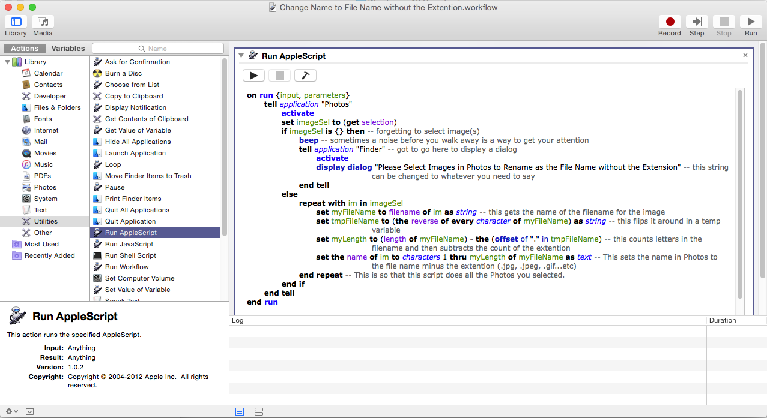Select Burn a Disc action
This screenshot has width=767, height=418.
coord(123,73)
